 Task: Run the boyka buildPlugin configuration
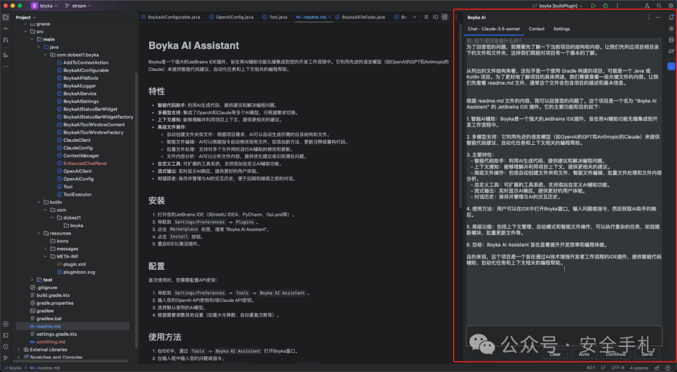pos(594,6)
